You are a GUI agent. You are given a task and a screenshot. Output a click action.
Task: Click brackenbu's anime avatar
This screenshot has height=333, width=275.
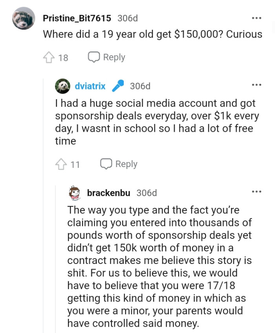75,192
